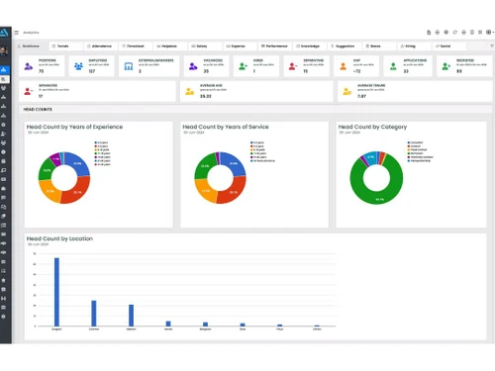
Task: Click the refresh icon in top toolbar
Action: (454, 32)
